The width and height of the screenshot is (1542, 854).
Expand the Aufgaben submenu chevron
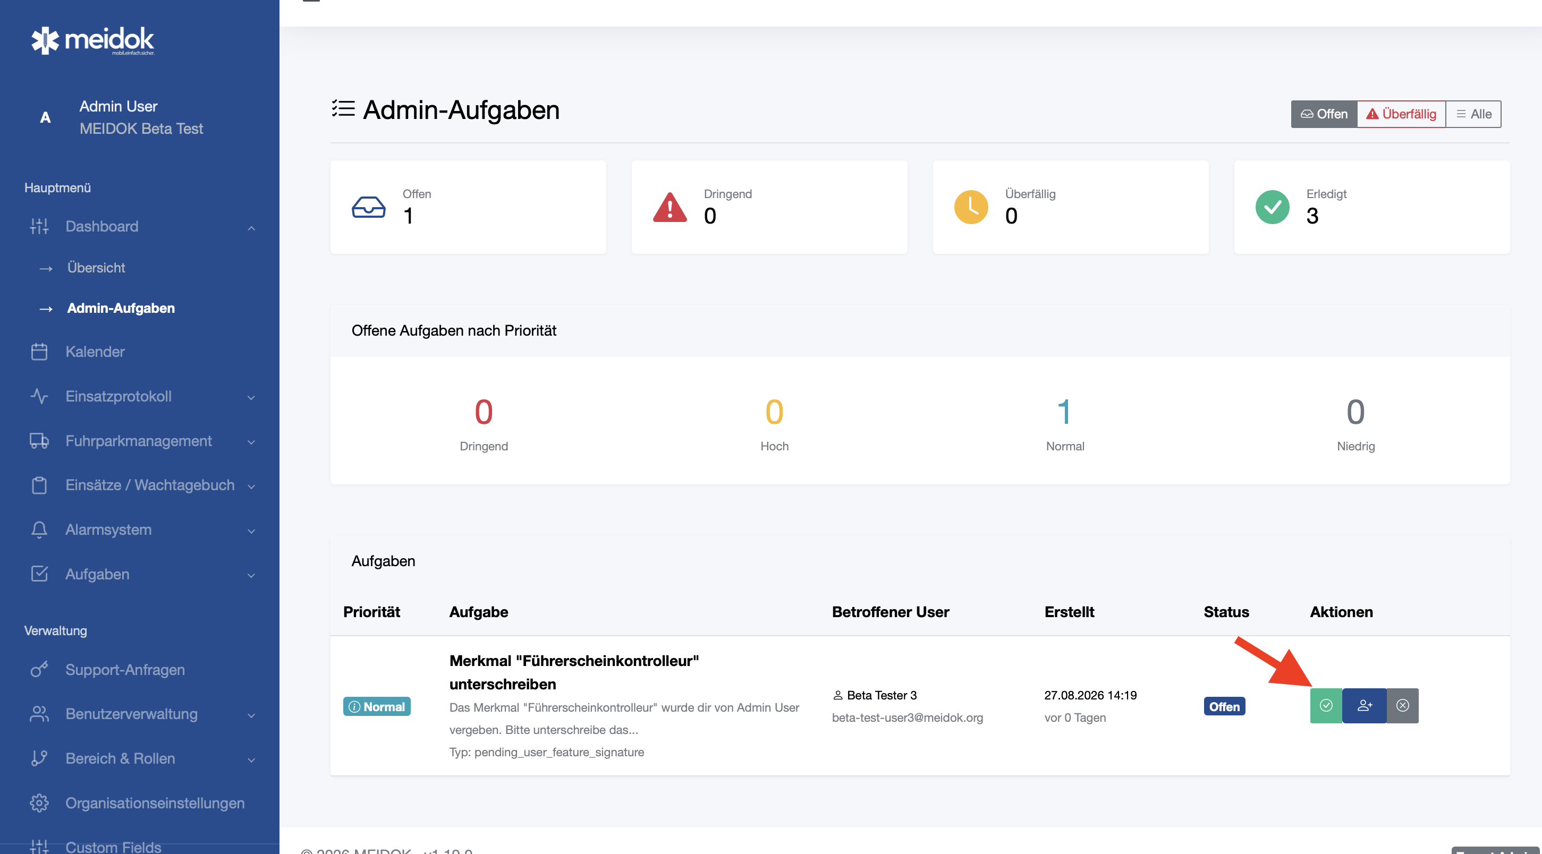[251, 576]
